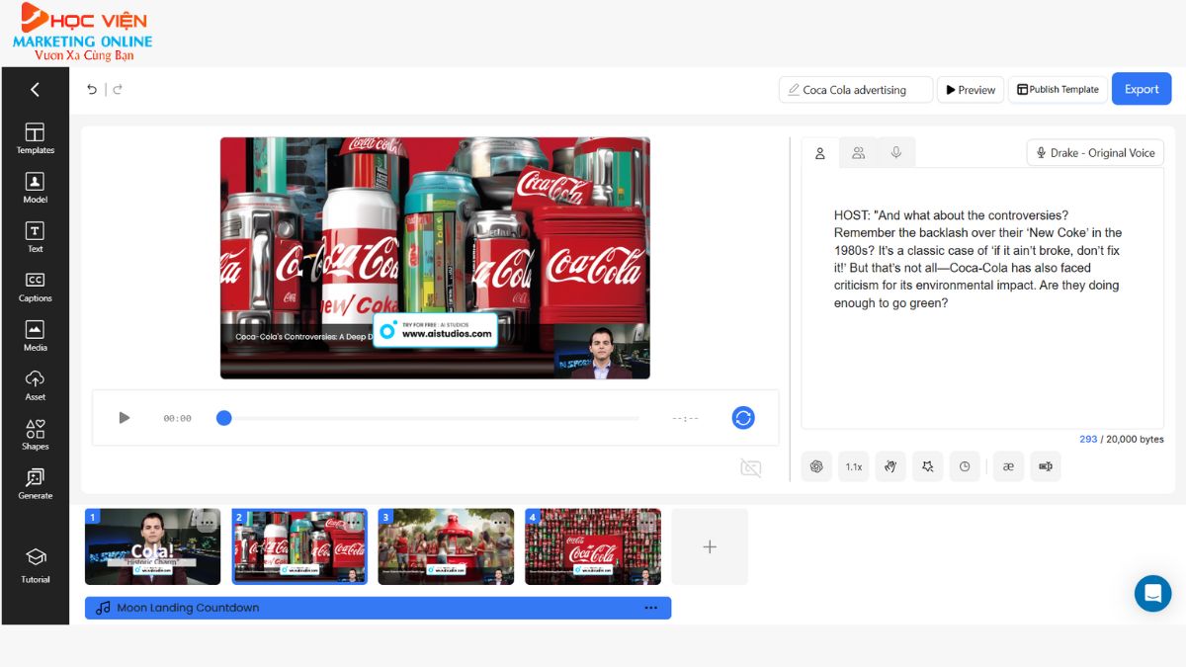Click the blue refresh sync button
The image size is (1186, 667).
coord(743,418)
